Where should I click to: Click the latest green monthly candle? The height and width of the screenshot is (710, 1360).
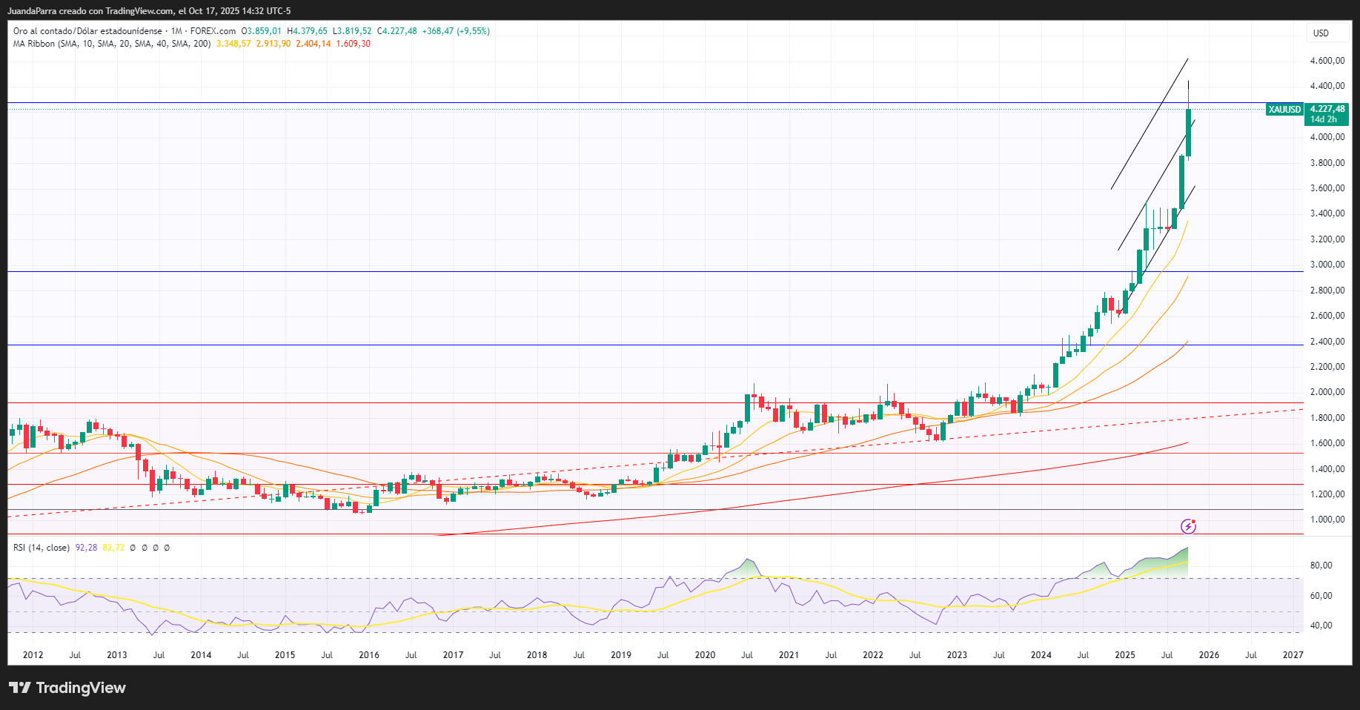click(x=1188, y=133)
